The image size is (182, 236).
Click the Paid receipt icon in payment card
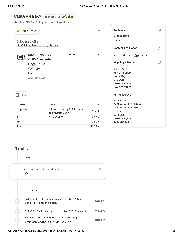coord(18,95)
